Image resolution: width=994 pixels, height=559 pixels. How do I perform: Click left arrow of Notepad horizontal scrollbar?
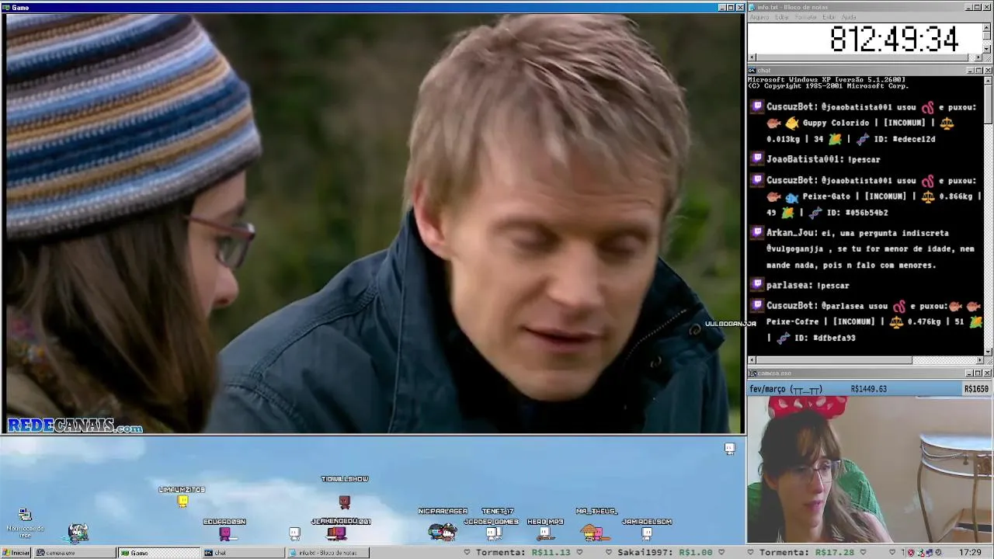pos(752,57)
